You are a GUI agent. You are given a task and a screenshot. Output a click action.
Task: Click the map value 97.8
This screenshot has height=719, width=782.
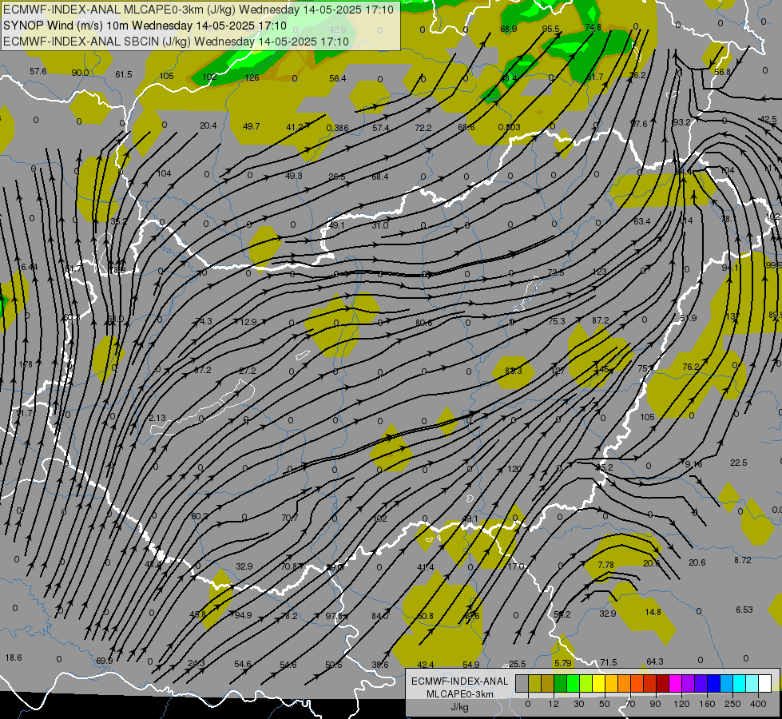pos(334,616)
